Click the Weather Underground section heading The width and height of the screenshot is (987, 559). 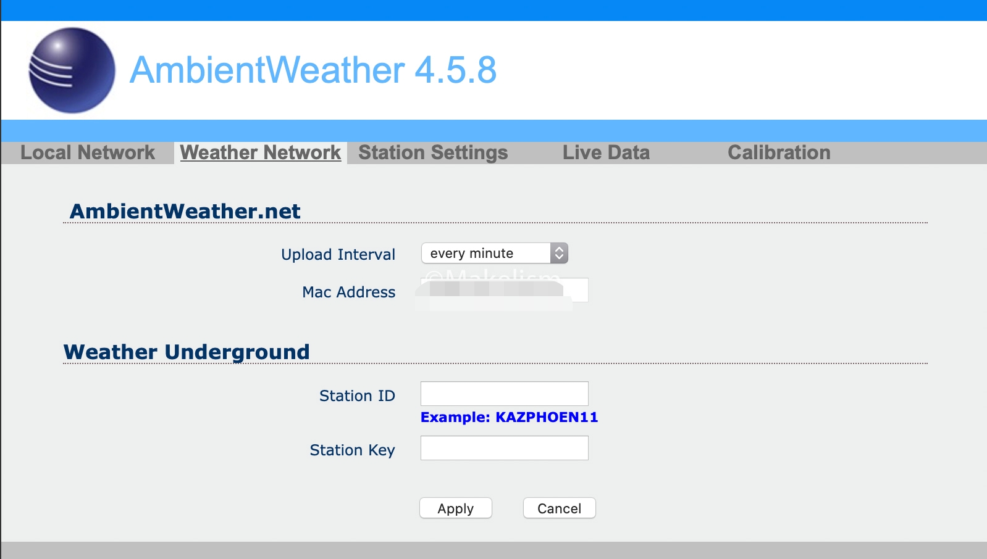pos(187,352)
